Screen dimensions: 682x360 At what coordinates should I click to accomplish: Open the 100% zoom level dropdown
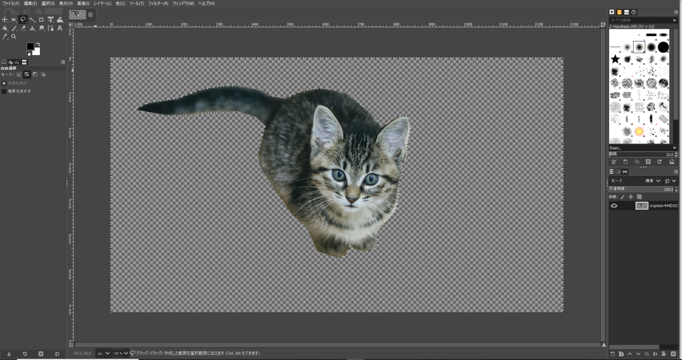click(120, 353)
